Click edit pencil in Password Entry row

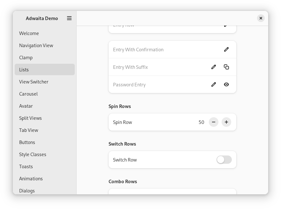pos(213,84)
